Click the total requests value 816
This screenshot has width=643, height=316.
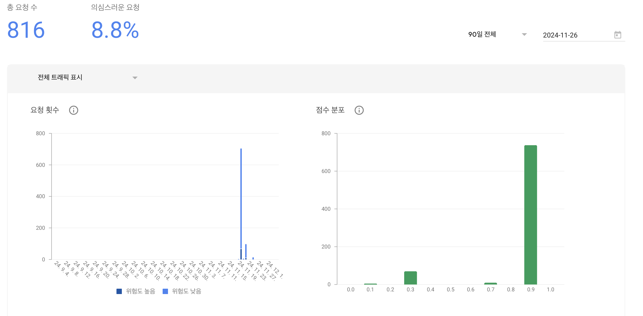point(26,30)
